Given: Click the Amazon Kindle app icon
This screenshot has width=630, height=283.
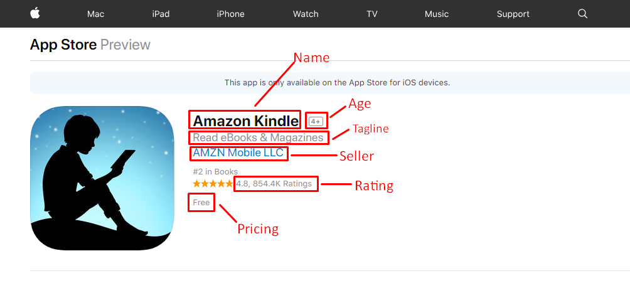Looking at the screenshot, I should pos(102,178).
